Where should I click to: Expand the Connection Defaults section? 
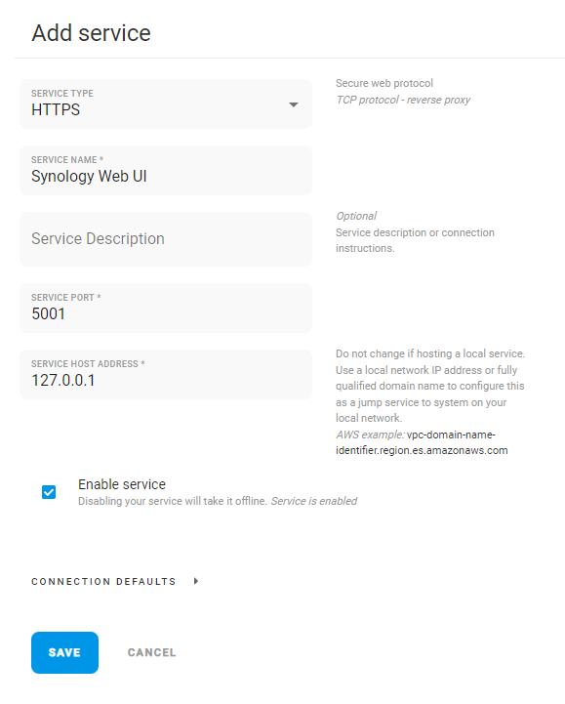(103, 581)
